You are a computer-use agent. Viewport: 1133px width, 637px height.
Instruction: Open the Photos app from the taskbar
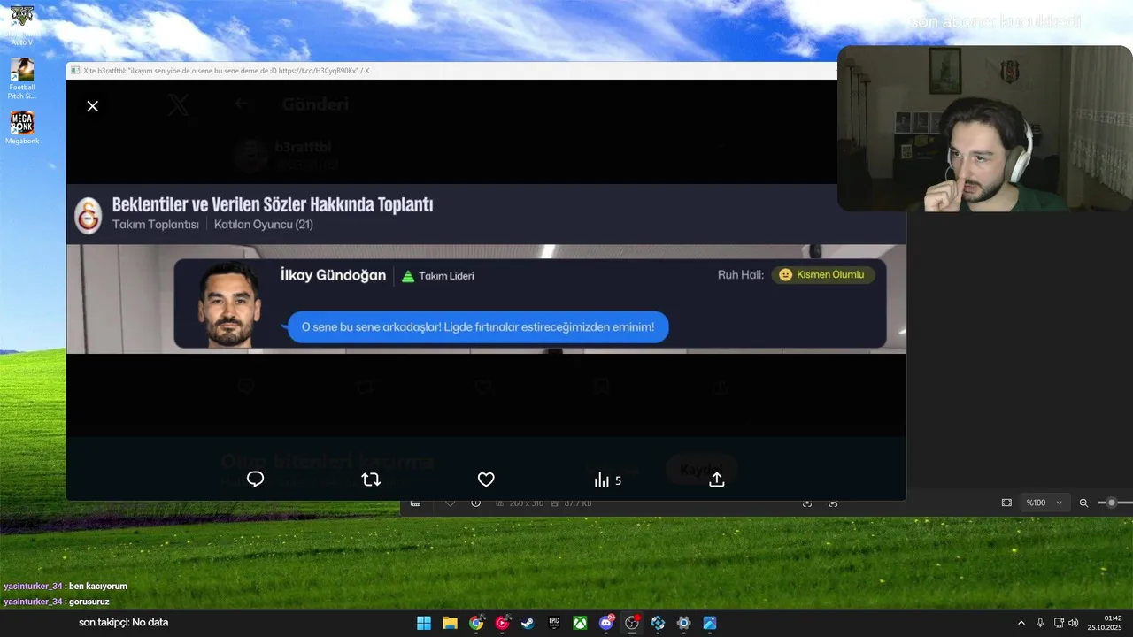point(710,623)
